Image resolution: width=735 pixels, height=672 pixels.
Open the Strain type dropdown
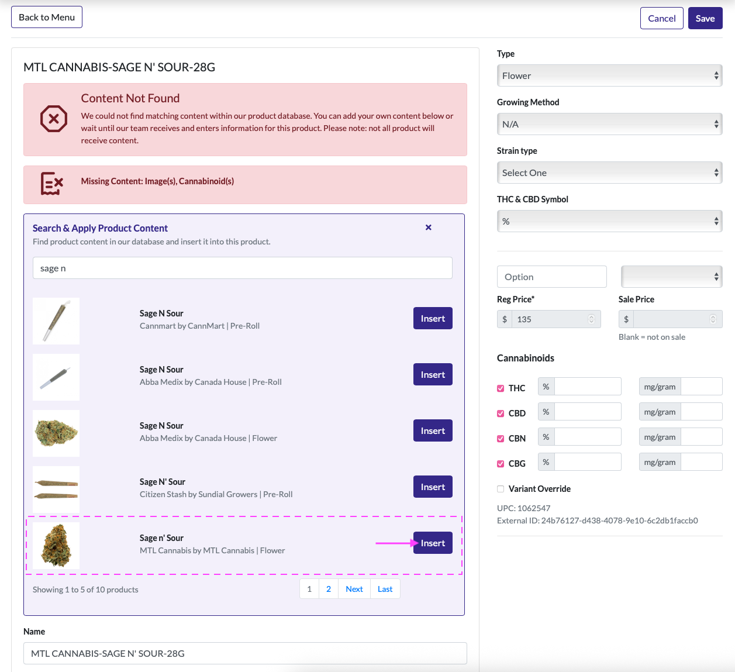(x=610, y=173)
